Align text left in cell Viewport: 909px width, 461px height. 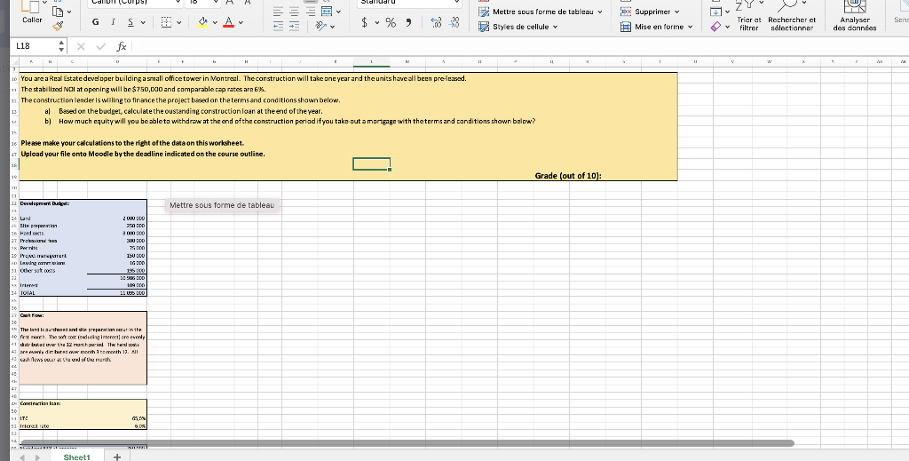tap(278, 12)
